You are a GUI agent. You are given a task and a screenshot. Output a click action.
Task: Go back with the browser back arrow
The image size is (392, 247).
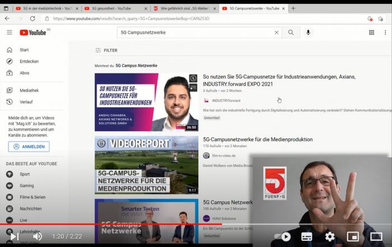coord(7,18)
